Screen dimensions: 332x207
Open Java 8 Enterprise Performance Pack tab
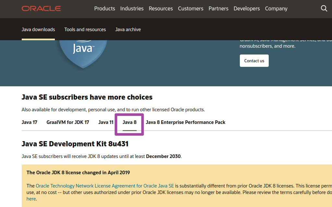point(186,122)
